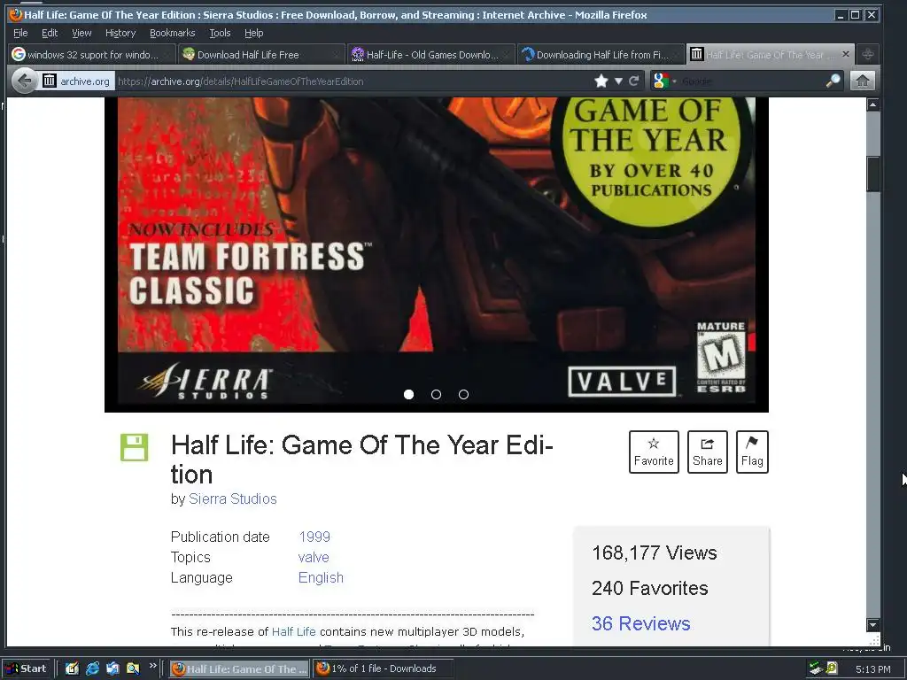The width and height of the screenshot is (907, 680).
Task: Select first carousel dot indicator
Action: (x=408, y=394)
